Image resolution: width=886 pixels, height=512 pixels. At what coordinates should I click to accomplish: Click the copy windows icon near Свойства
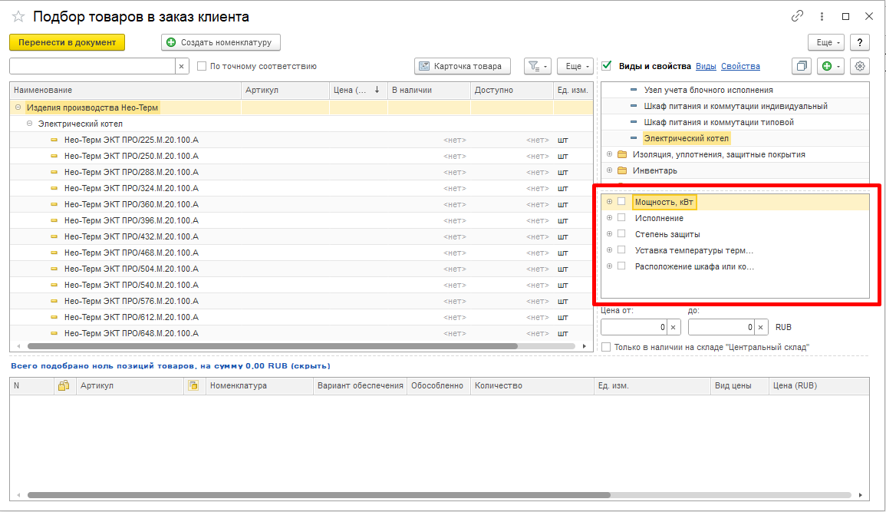(802, 66)
